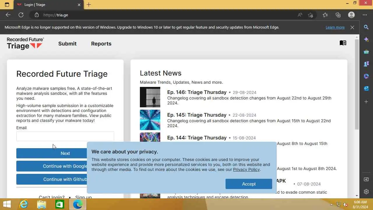The height and width of the screenshot is (210, 373).
Task: Open Copilot sparkle icon in sidebar
Action: pos(366,39)
